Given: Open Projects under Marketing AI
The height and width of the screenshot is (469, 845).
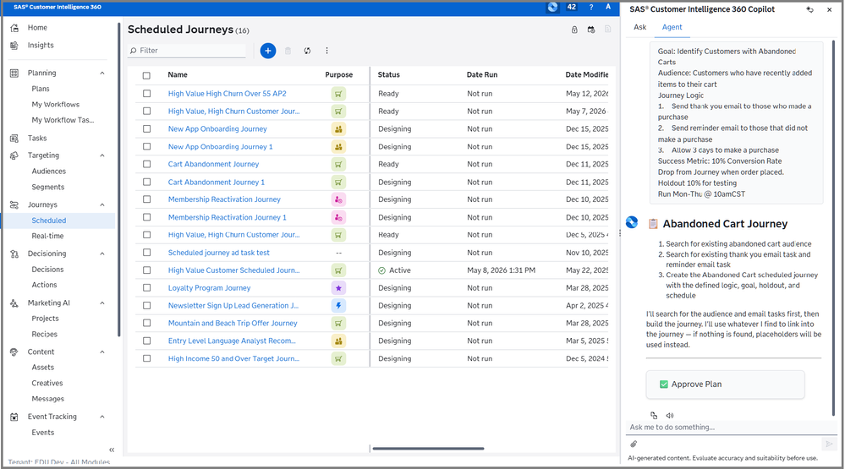Looking at the screenshot, I should pyautogui.click(x=46, y=319).
